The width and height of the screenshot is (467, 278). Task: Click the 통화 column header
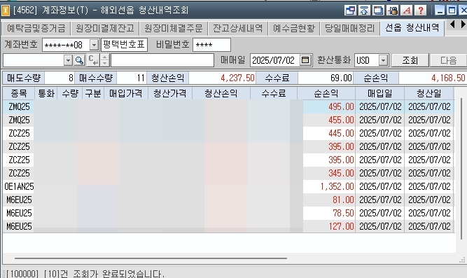tap(46, 93)
